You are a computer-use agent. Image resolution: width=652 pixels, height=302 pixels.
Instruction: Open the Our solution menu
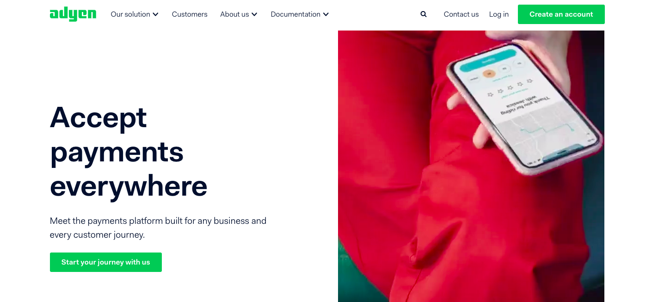pos(135,14)
